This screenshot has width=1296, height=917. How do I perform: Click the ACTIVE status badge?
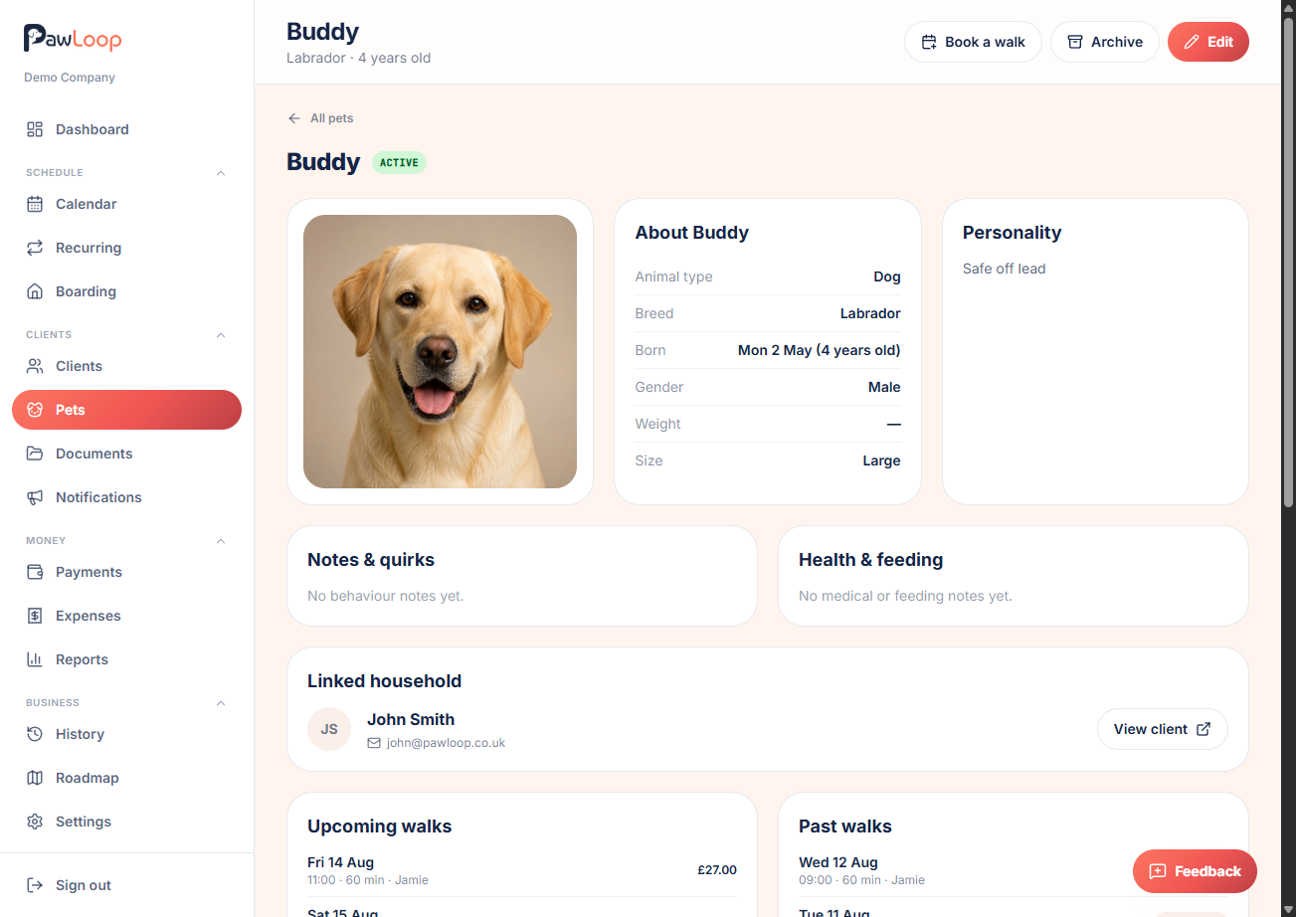tap(399, 162)
